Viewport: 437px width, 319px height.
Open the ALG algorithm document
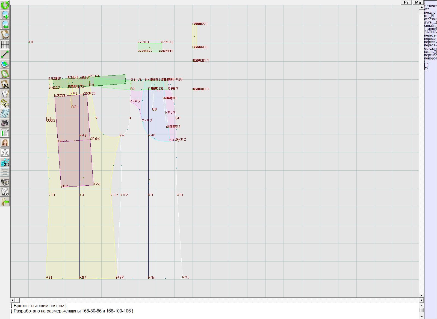5,192
